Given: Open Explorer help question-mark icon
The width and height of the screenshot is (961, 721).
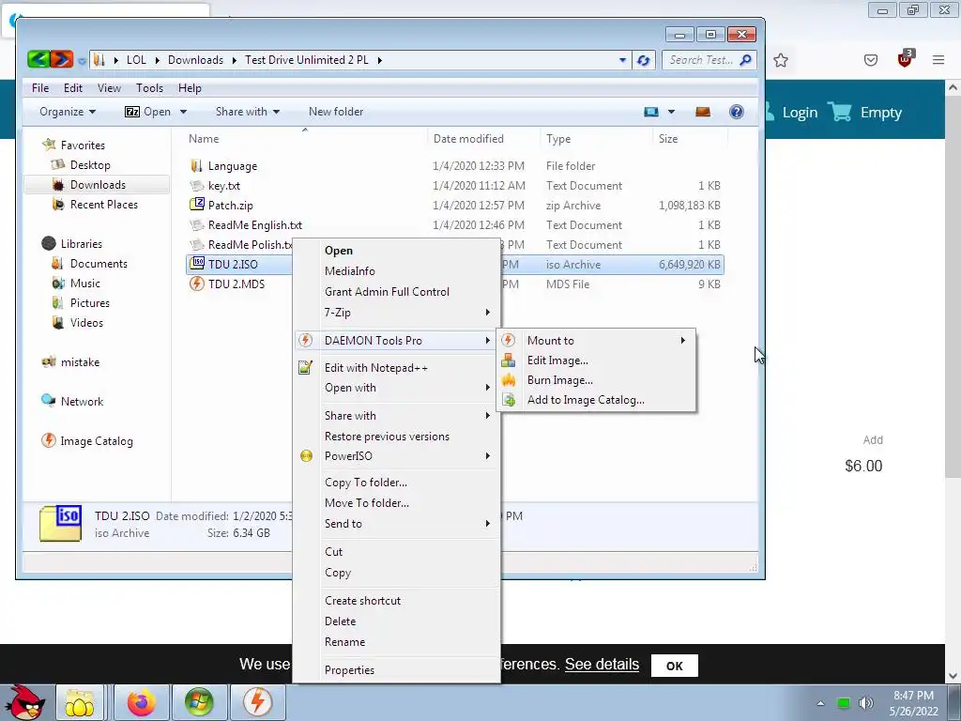Looking at the screenshot, I should click(736, 112).
